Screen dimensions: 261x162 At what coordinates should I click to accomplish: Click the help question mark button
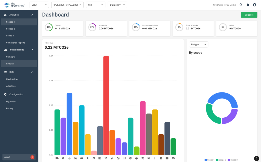coord(256,158)
